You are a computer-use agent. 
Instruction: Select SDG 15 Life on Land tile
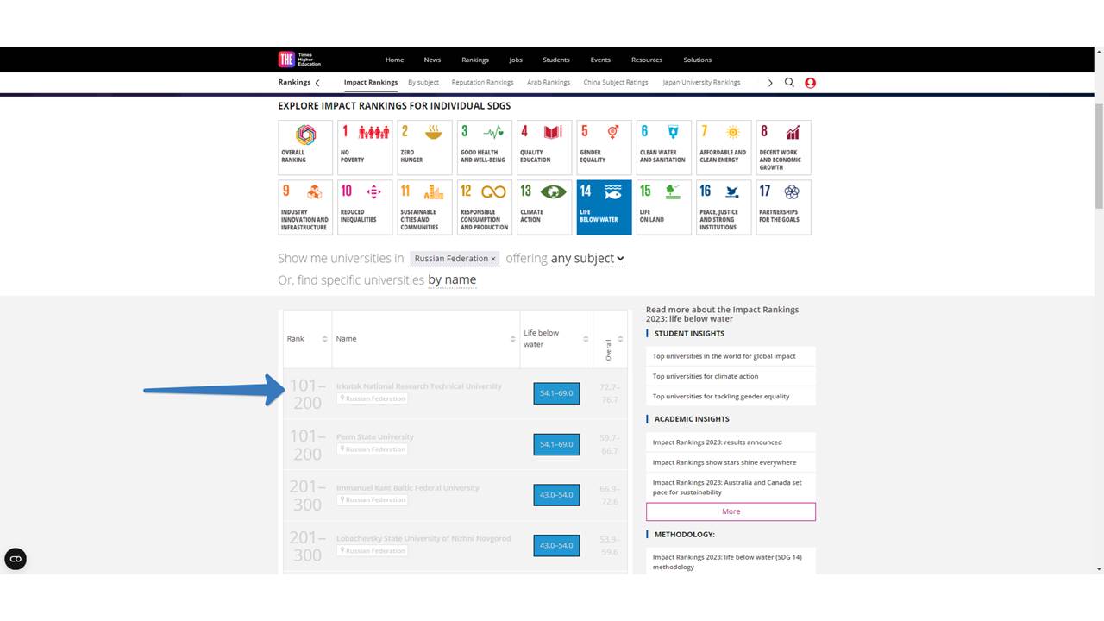coord(664,207)
